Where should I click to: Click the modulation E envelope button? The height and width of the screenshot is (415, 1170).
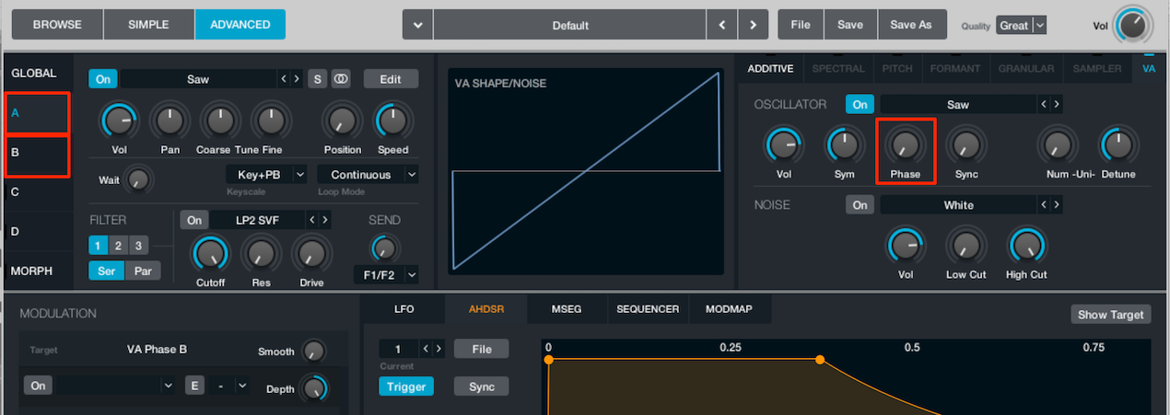coord(194,386)
